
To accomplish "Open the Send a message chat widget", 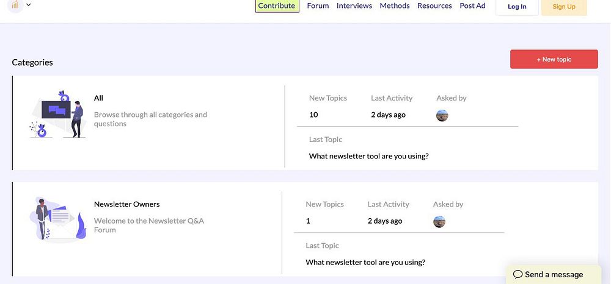I will (x=548, y=274).
